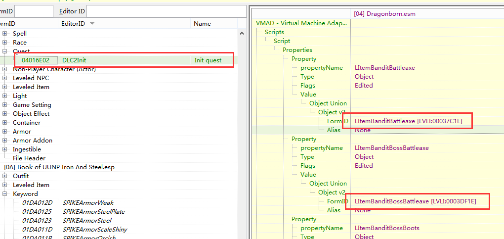
Task: Click the propertyName value LItemBanditBattleaxe
Action: [385, 68]
